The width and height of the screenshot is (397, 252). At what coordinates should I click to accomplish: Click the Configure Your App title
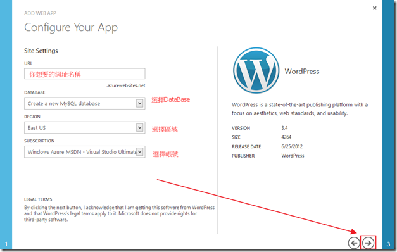click(71, 27)
